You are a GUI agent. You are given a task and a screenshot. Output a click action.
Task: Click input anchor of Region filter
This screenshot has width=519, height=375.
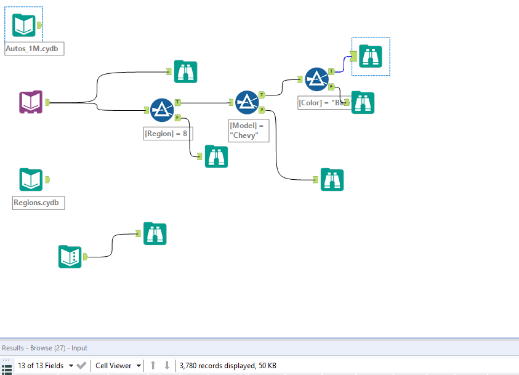(147, 110)
